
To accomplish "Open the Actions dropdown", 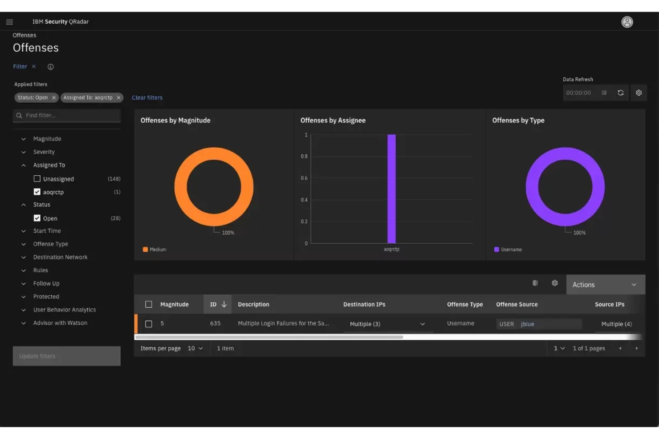I will pos(606,284).
